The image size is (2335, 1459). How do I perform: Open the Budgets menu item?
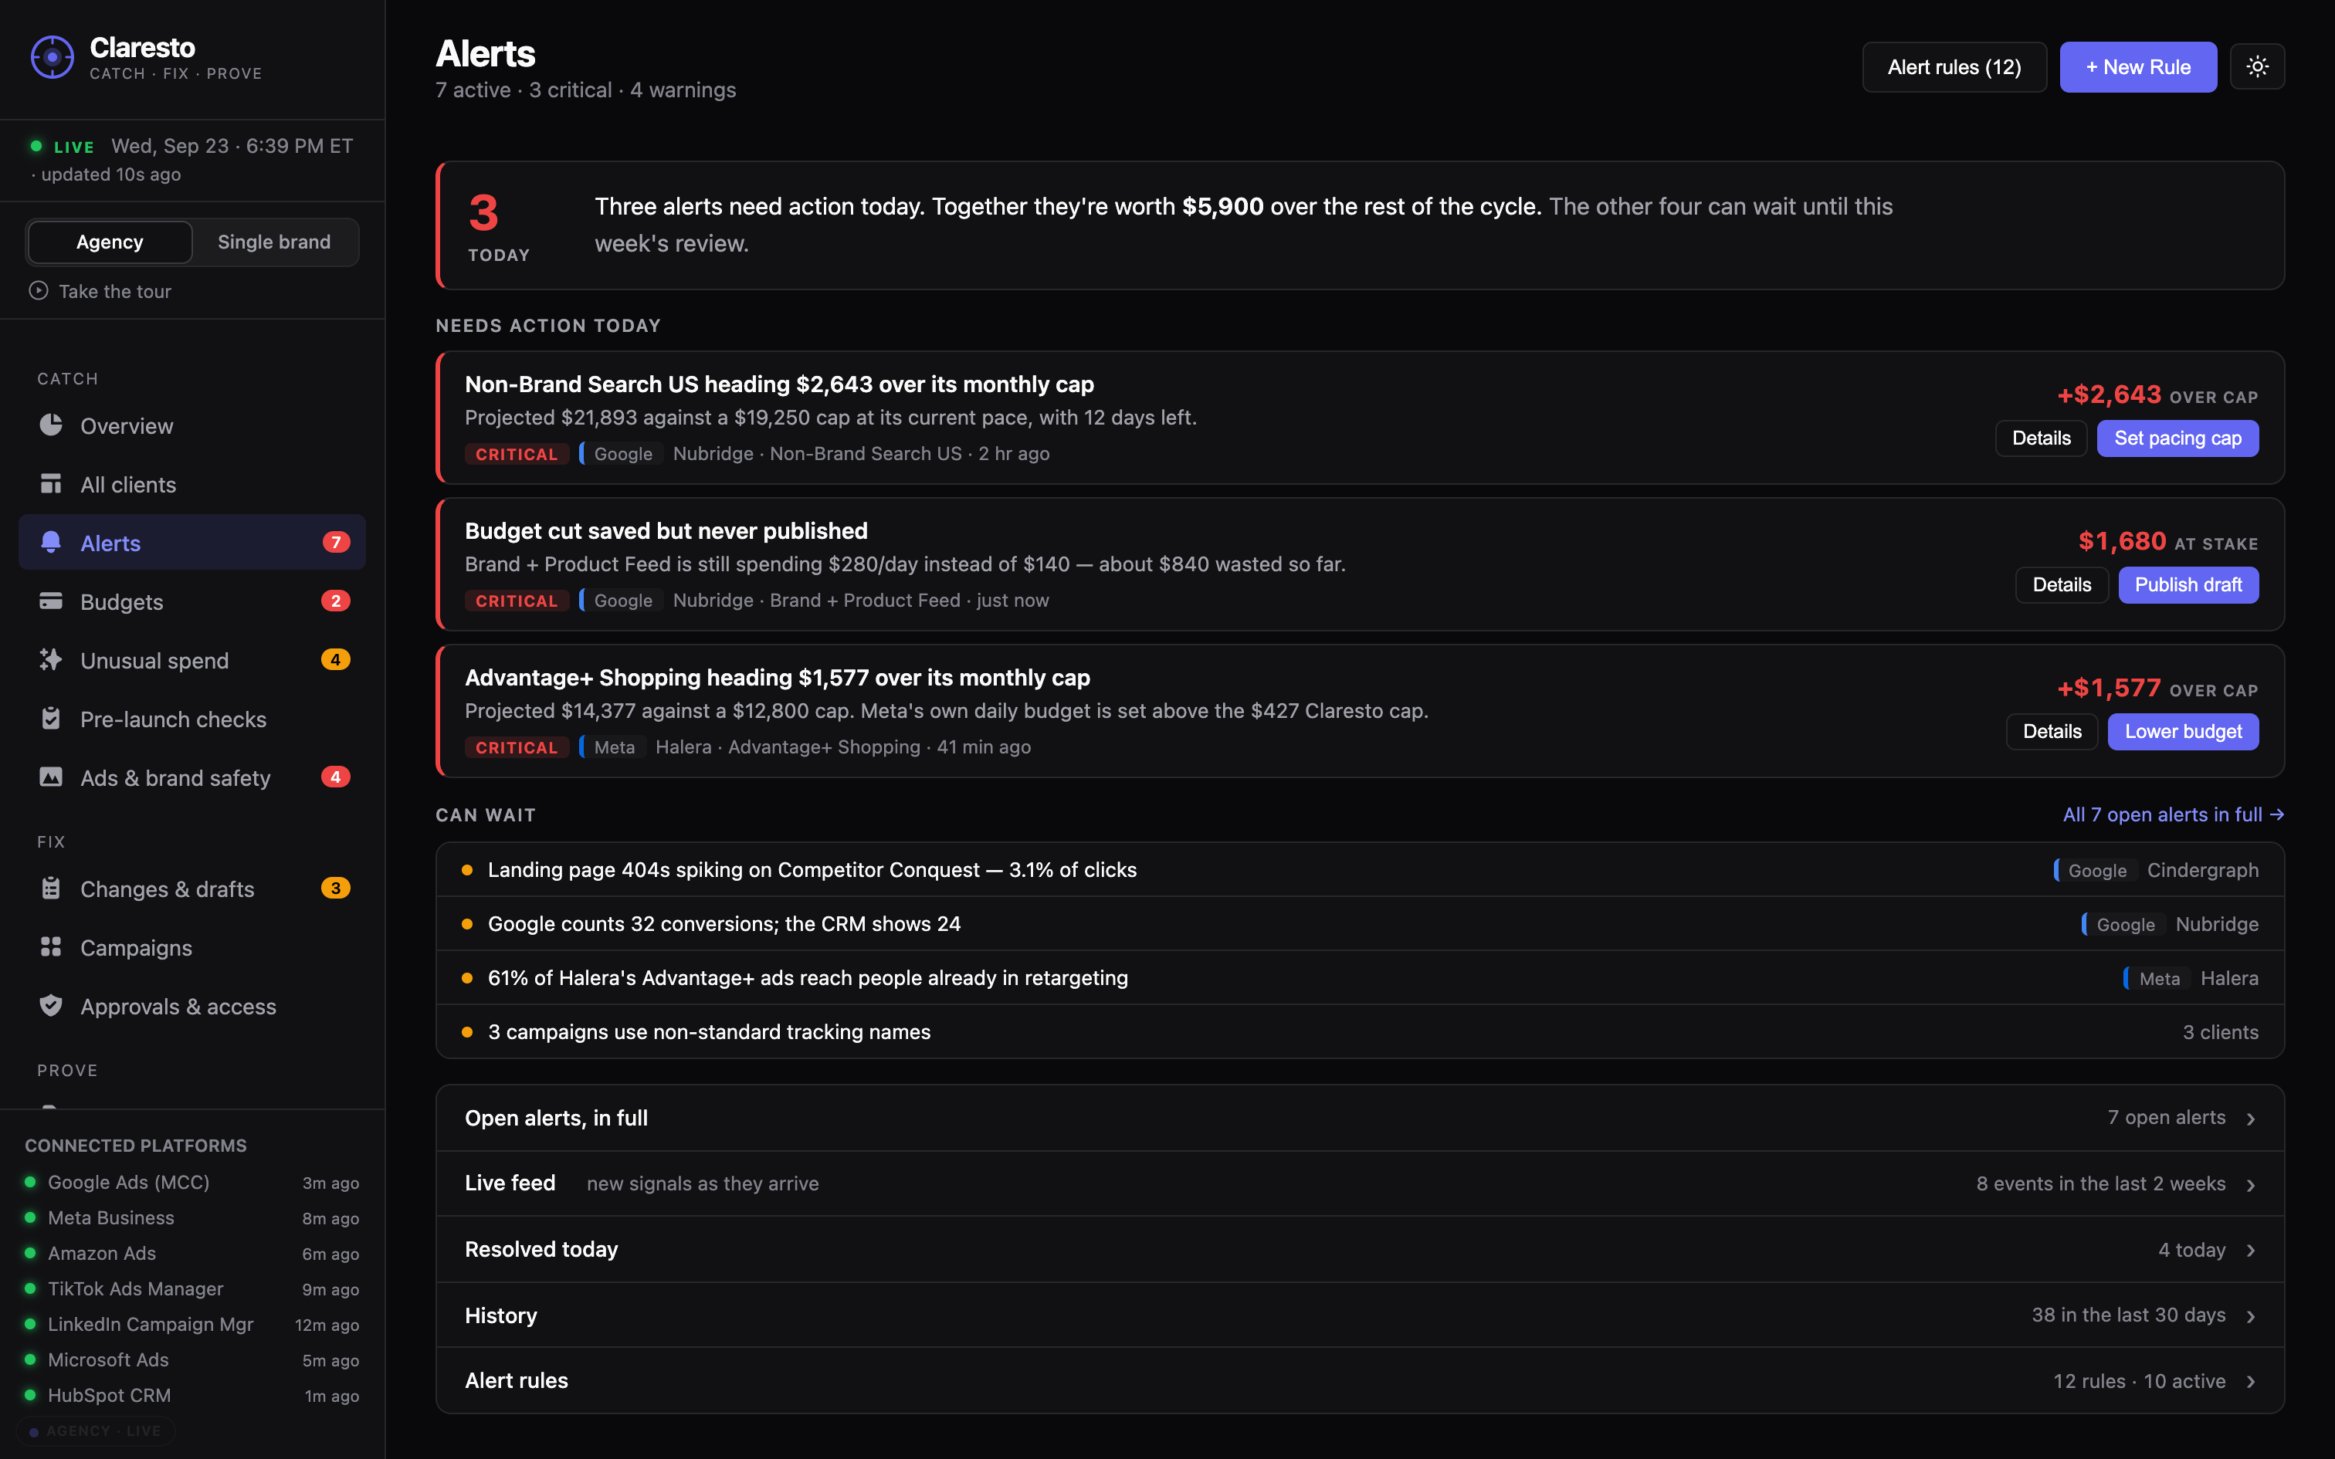(x=192, y=601)
